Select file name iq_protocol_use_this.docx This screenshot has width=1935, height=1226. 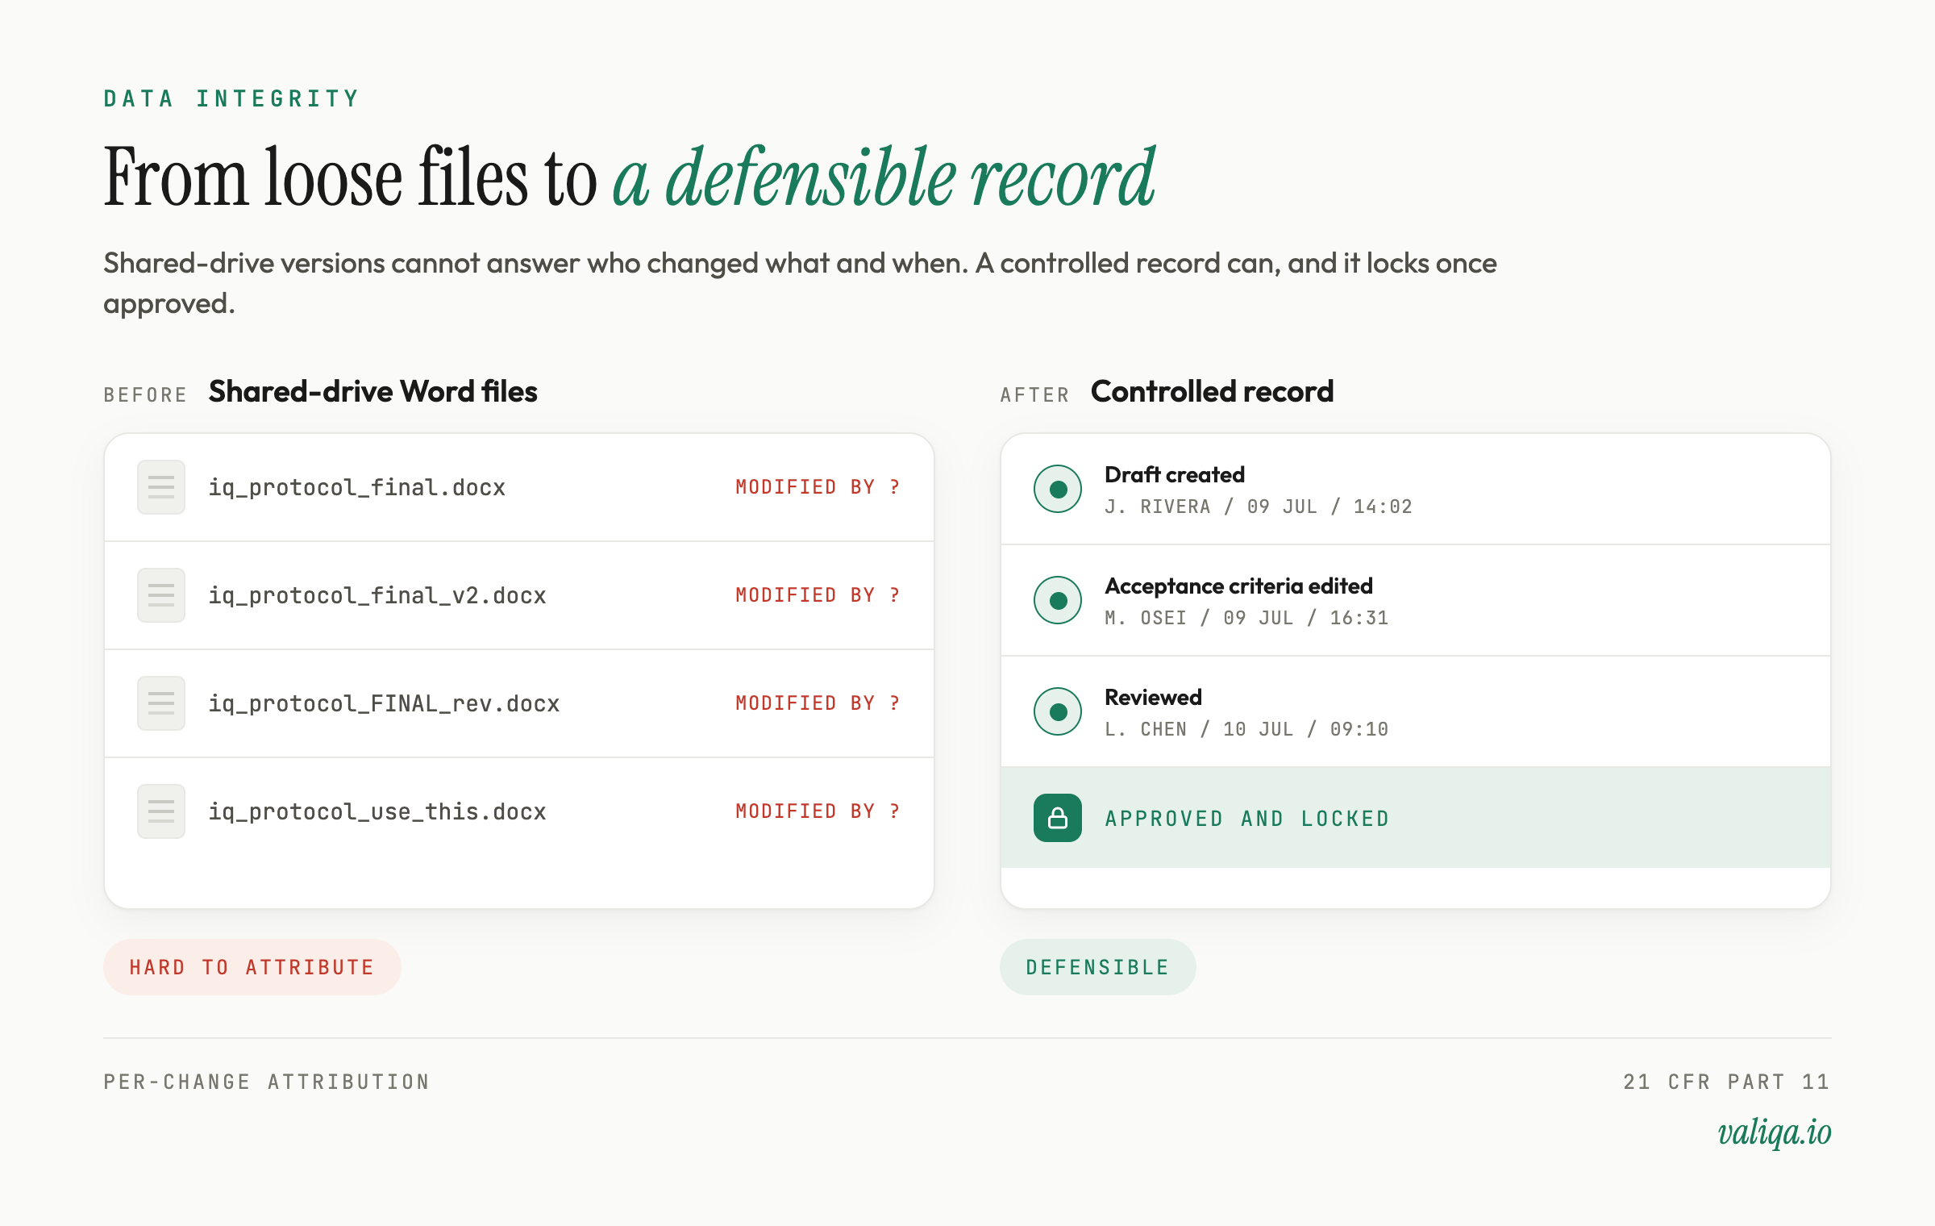(x=377, y=812)
